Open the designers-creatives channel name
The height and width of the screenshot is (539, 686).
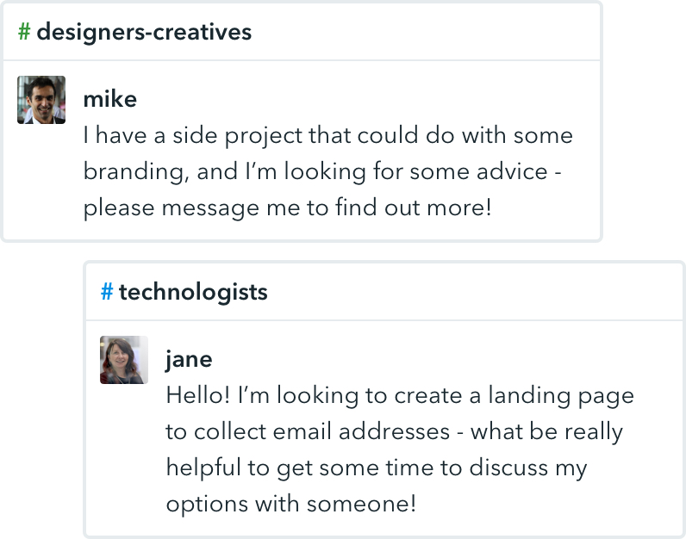(144, 33)
